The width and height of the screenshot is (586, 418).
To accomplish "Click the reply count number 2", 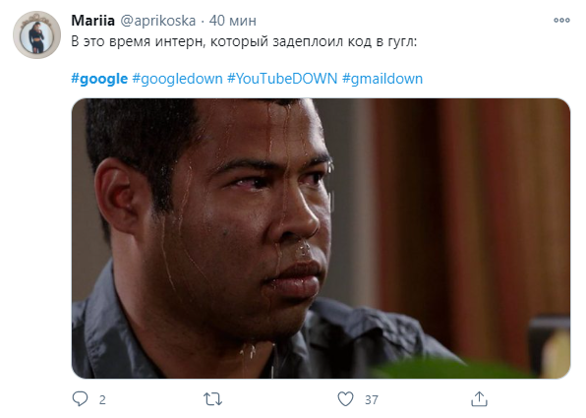I will click(102, 399).
